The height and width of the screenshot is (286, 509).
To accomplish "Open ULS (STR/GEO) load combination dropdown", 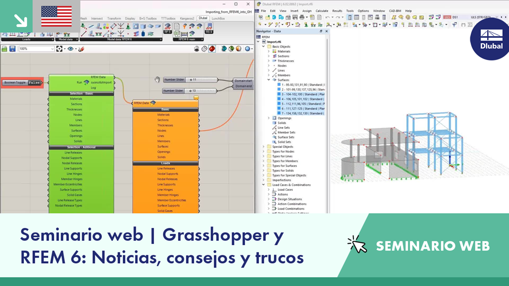I will point(497,17).
